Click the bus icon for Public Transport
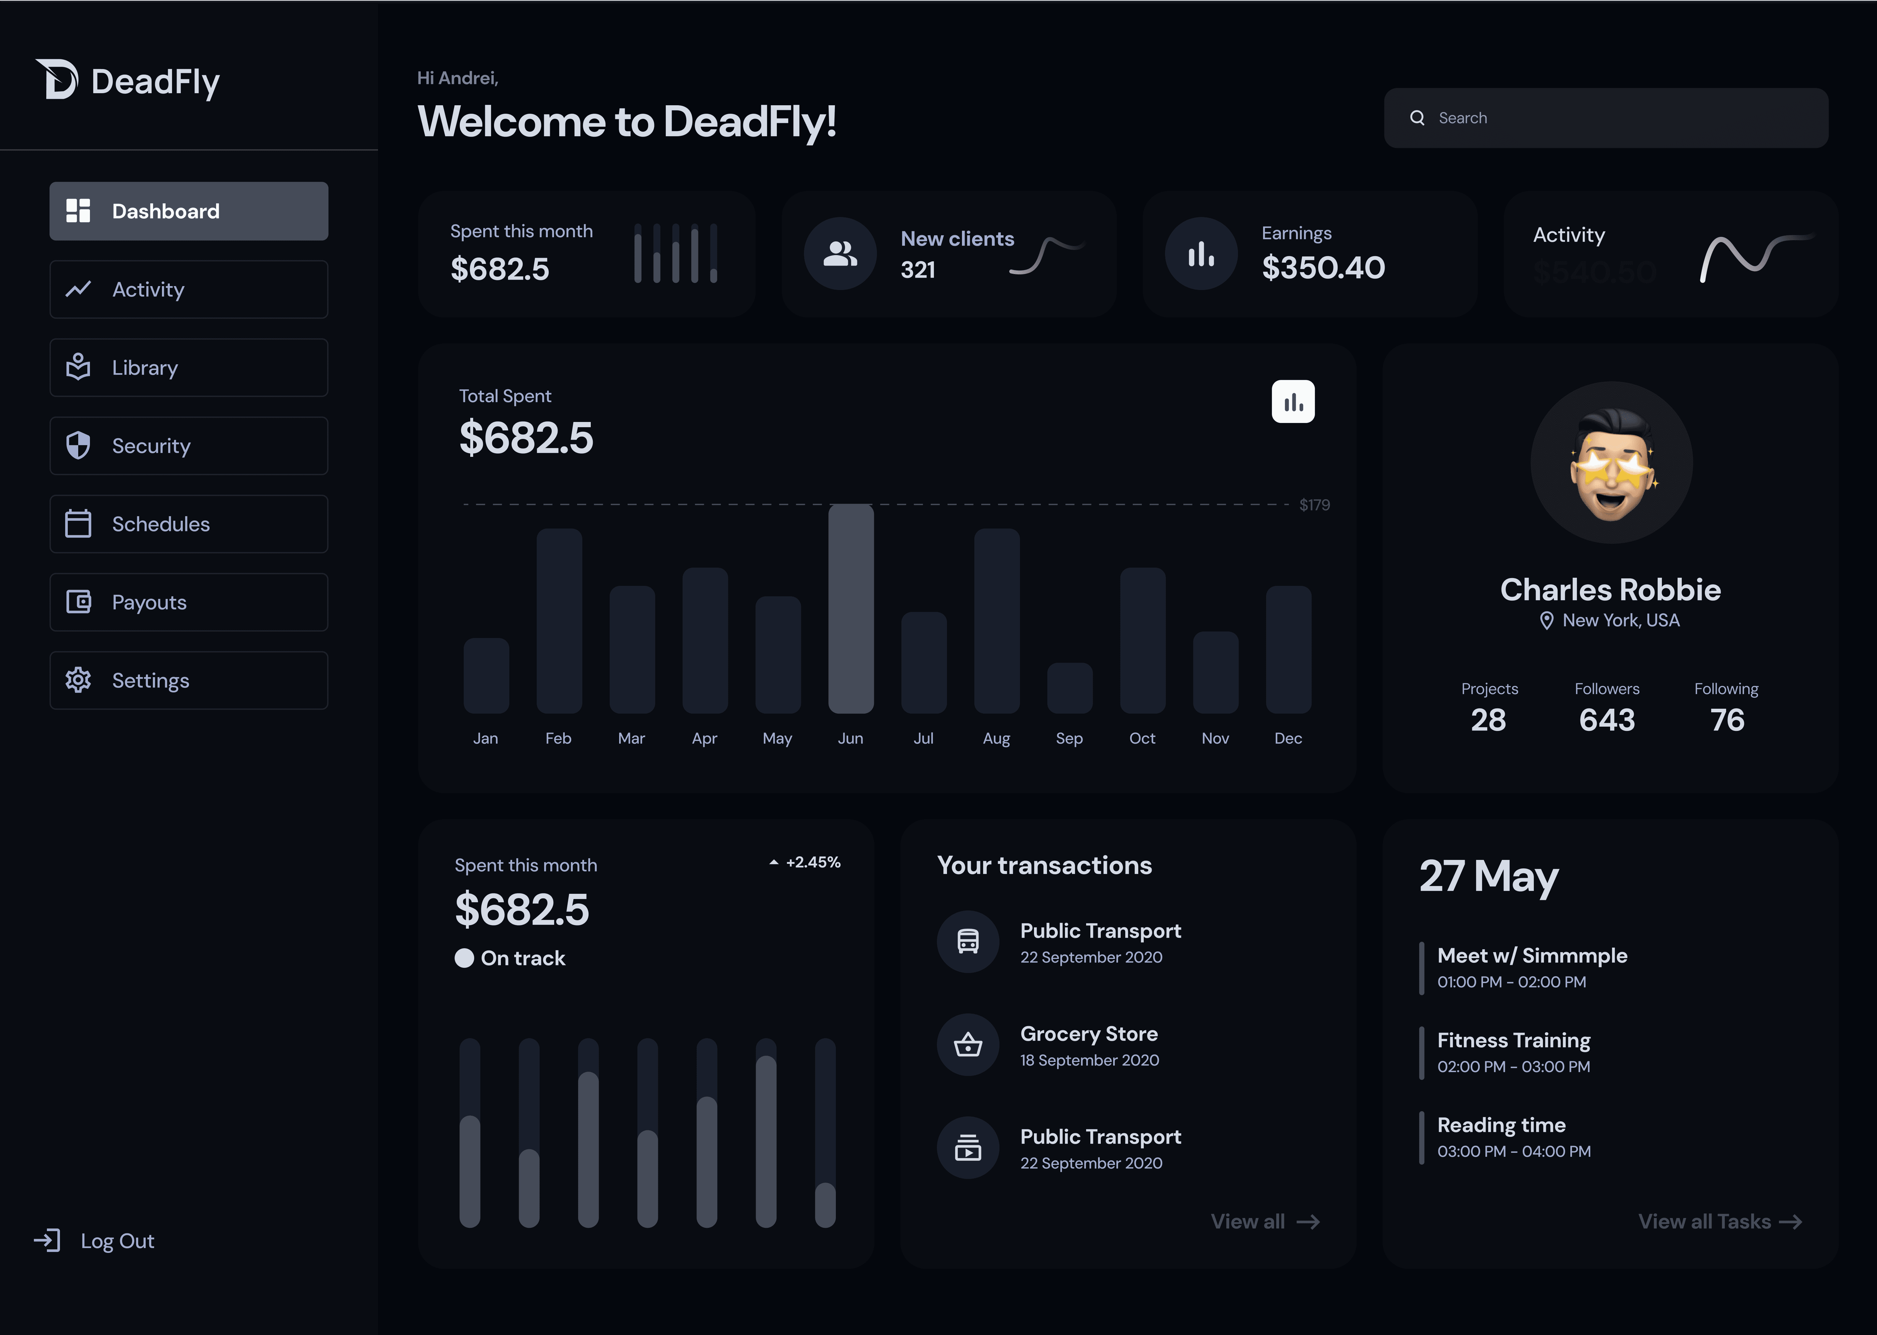 968,942
